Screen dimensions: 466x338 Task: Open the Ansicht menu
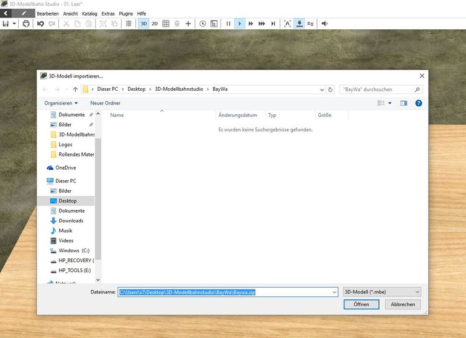70,14
